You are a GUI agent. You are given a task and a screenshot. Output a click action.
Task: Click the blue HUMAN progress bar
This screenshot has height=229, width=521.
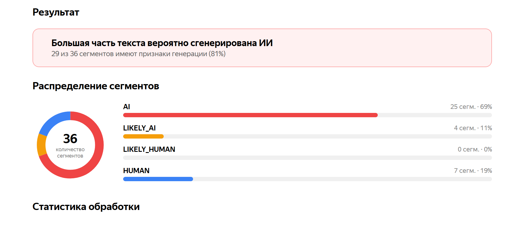[158, 179]
